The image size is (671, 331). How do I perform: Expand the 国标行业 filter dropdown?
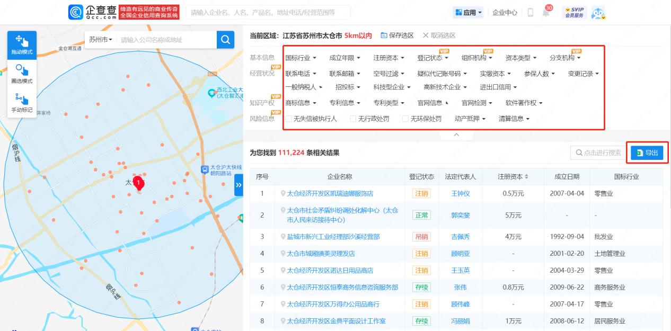coord(301,58)
